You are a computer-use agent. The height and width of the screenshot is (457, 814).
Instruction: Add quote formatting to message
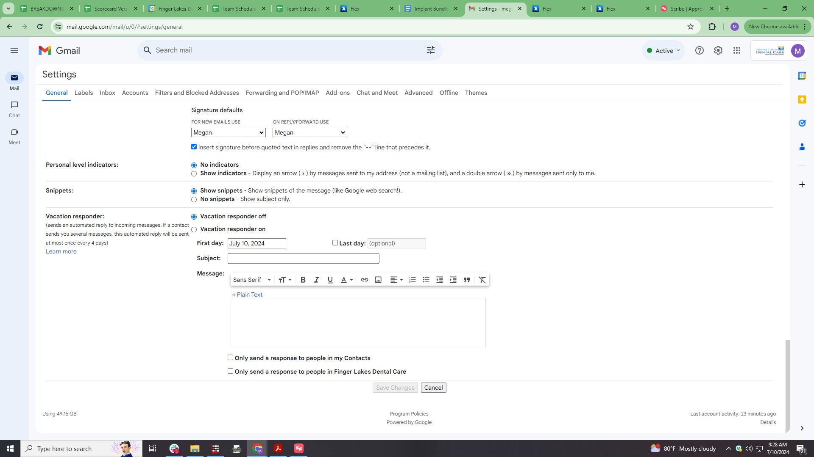tap(467, 280)
